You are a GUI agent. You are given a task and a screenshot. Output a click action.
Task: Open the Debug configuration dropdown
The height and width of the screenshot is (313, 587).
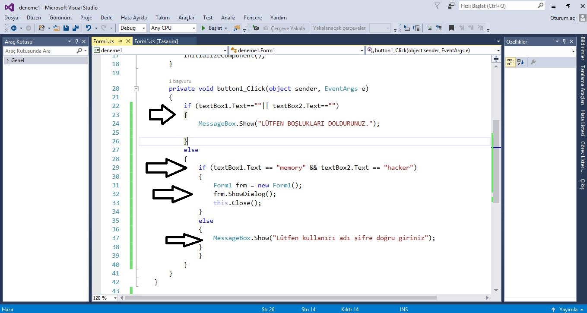click(x=143, y=28)
